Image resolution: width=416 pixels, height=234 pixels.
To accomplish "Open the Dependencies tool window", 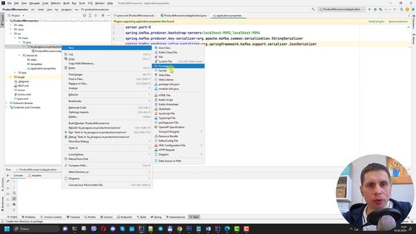I will tap(175, 217).
